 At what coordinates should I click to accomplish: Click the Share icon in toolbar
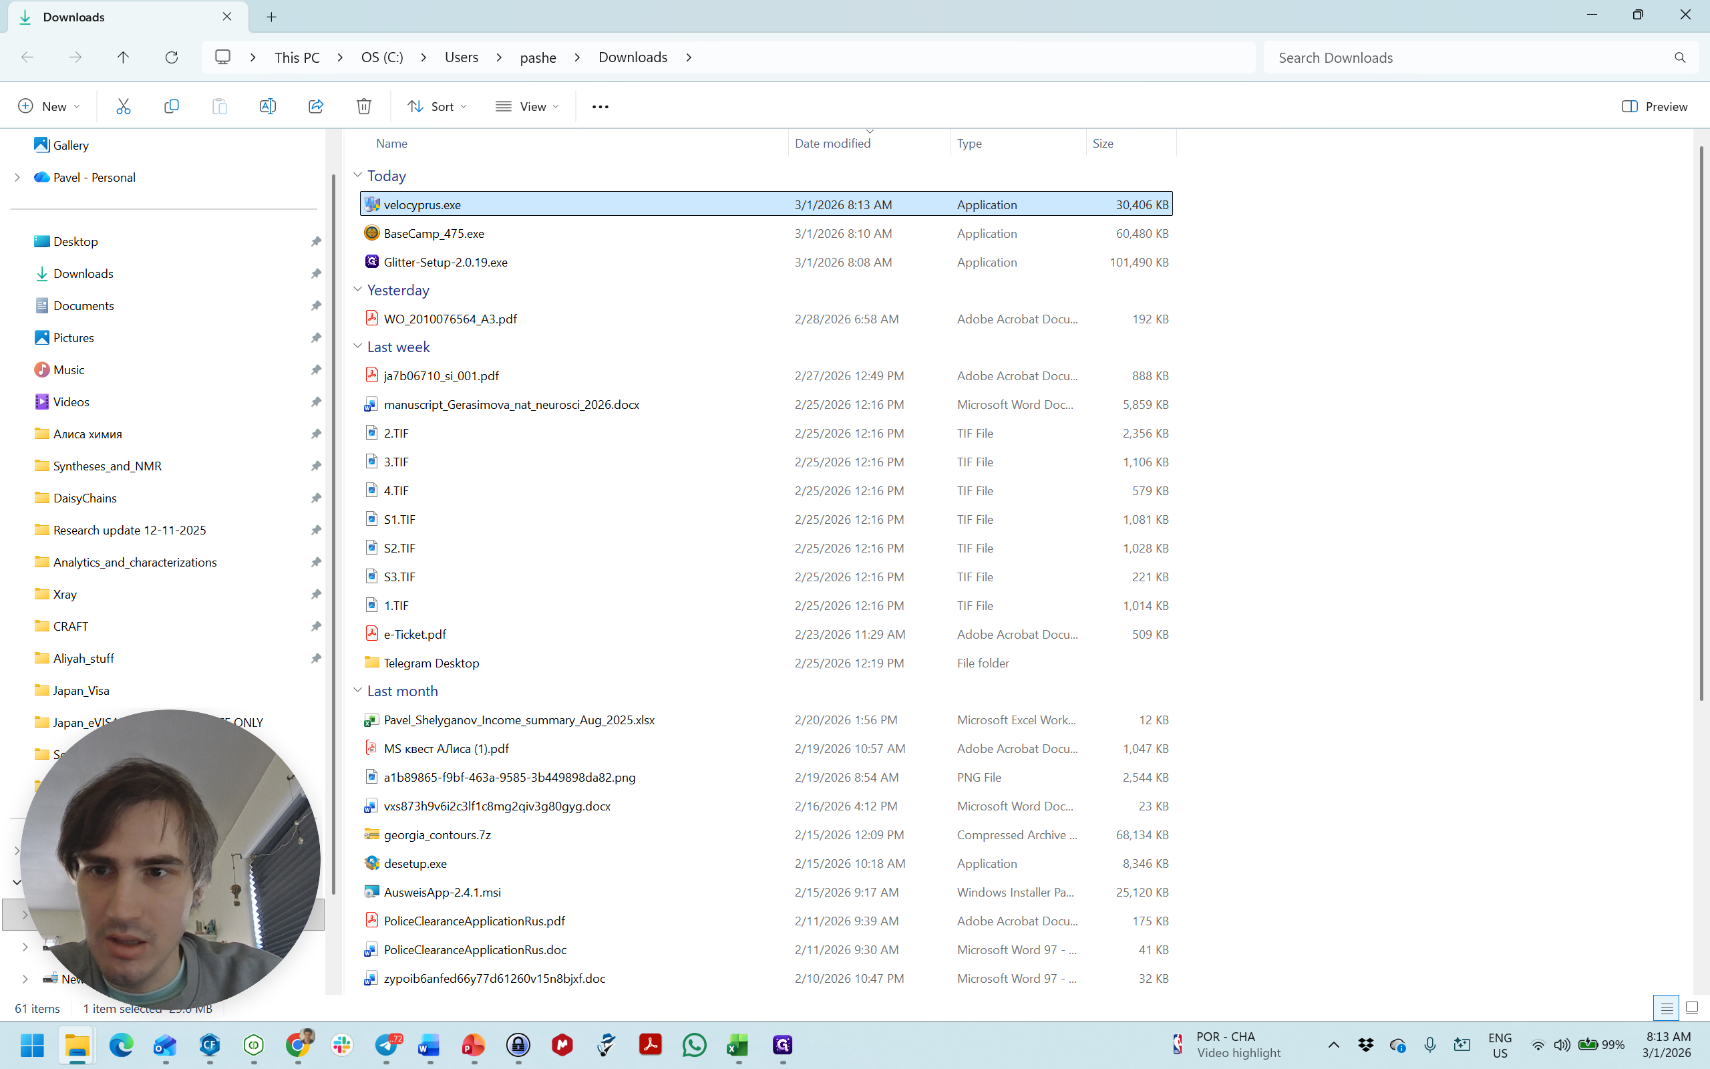[x=316, y=106]
